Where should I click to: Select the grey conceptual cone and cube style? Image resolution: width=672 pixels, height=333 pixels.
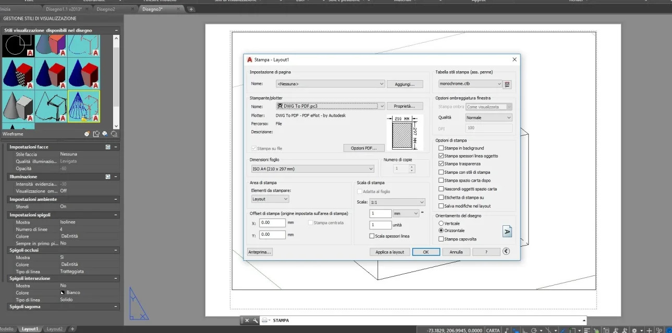(18, 106)
